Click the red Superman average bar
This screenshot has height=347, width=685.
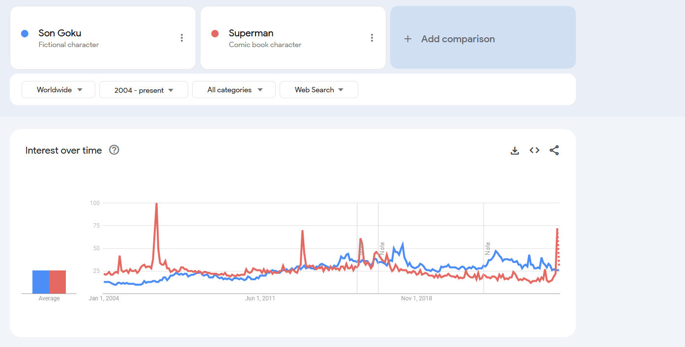click(x=57, y=282)
